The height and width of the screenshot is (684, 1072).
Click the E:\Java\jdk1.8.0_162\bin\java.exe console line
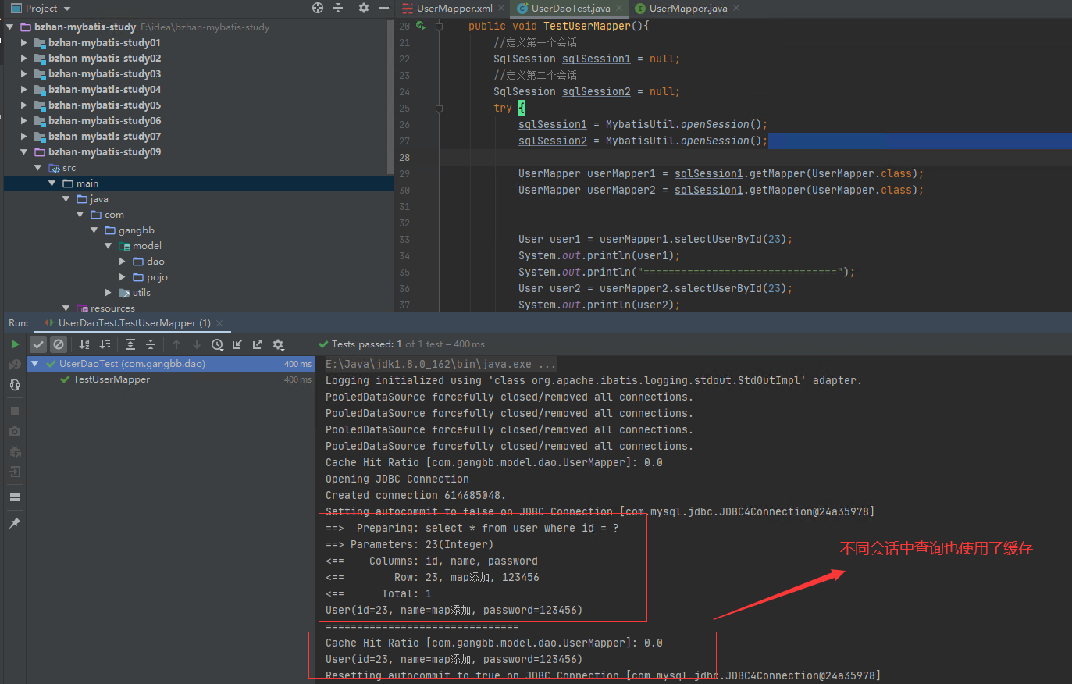(441, 365)
